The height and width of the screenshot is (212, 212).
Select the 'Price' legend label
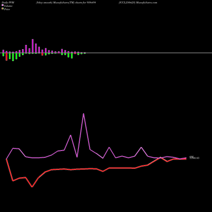[x=7, y=9]
